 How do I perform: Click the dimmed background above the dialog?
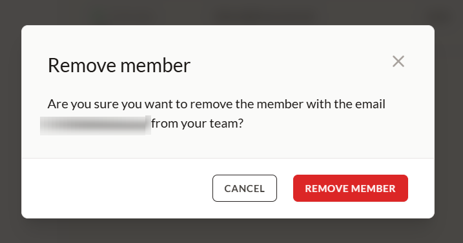coord(231,12)
